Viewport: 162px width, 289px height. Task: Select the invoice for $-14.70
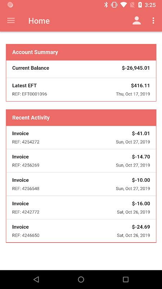(81, 161)
